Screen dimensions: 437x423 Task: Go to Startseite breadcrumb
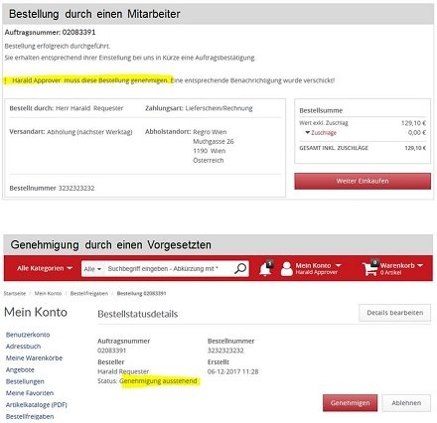[x=15, y=293]
